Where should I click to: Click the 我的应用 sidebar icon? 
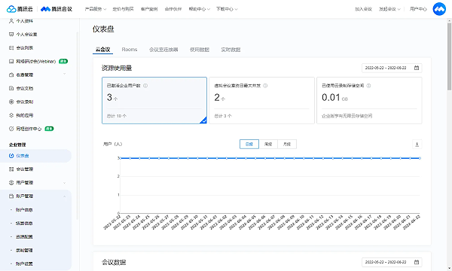coord(11,115)
